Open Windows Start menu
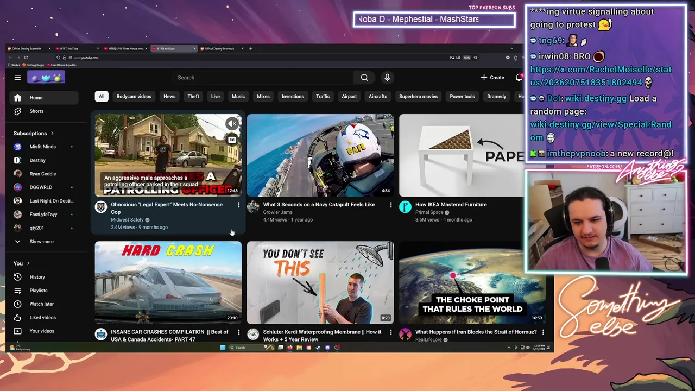Screen dimensions: 695x391 point(223,348)
